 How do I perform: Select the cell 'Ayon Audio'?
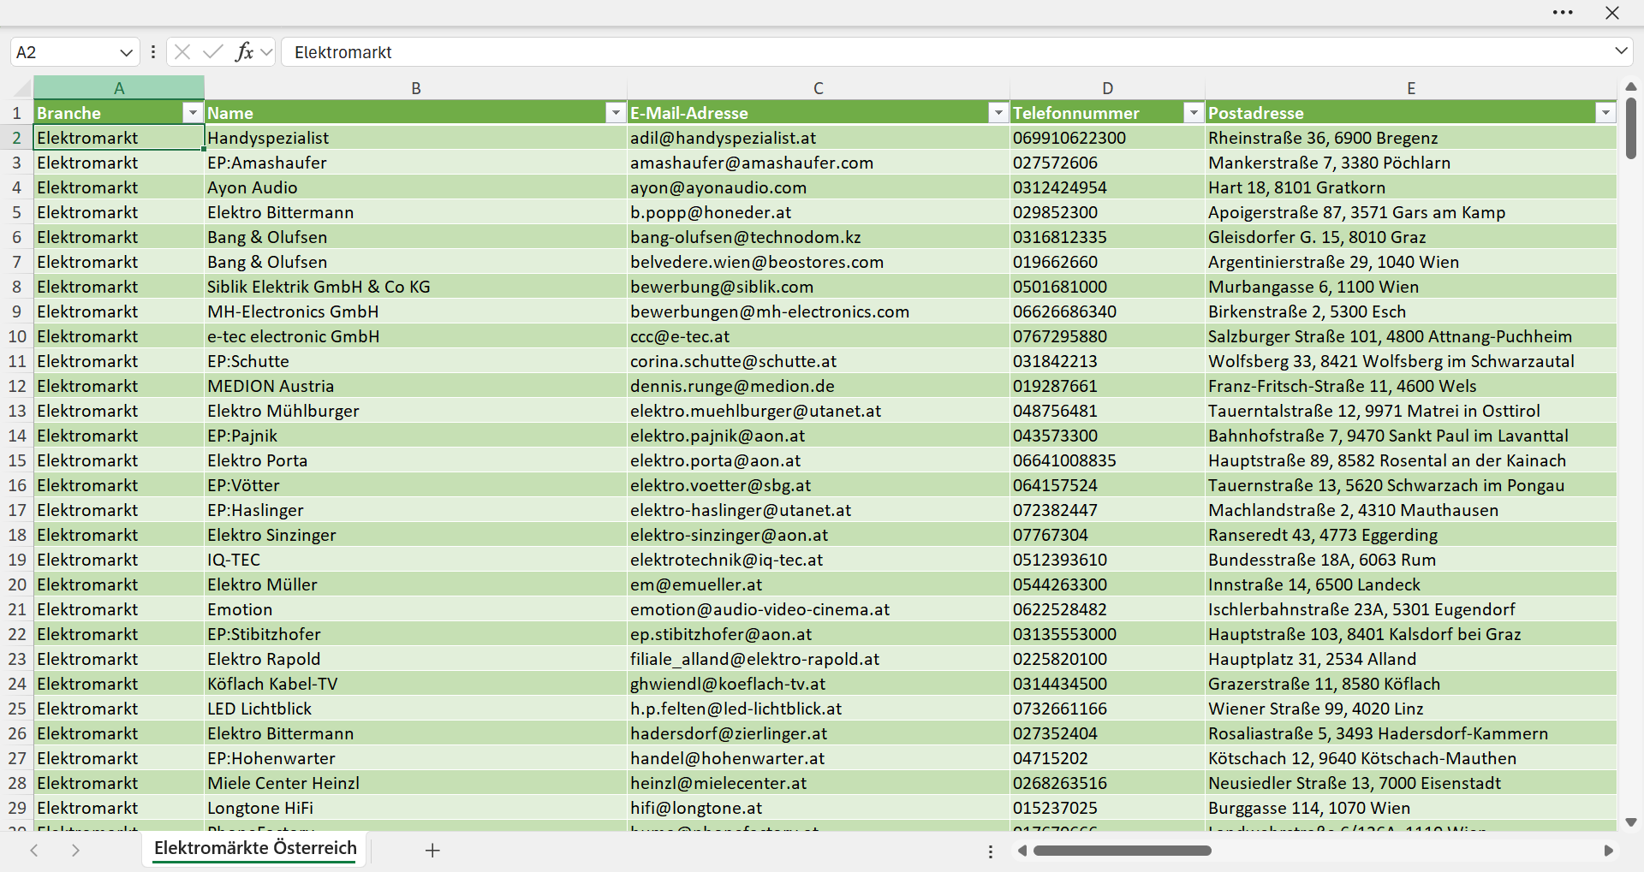pyautogui.click(x=416, y=187)
